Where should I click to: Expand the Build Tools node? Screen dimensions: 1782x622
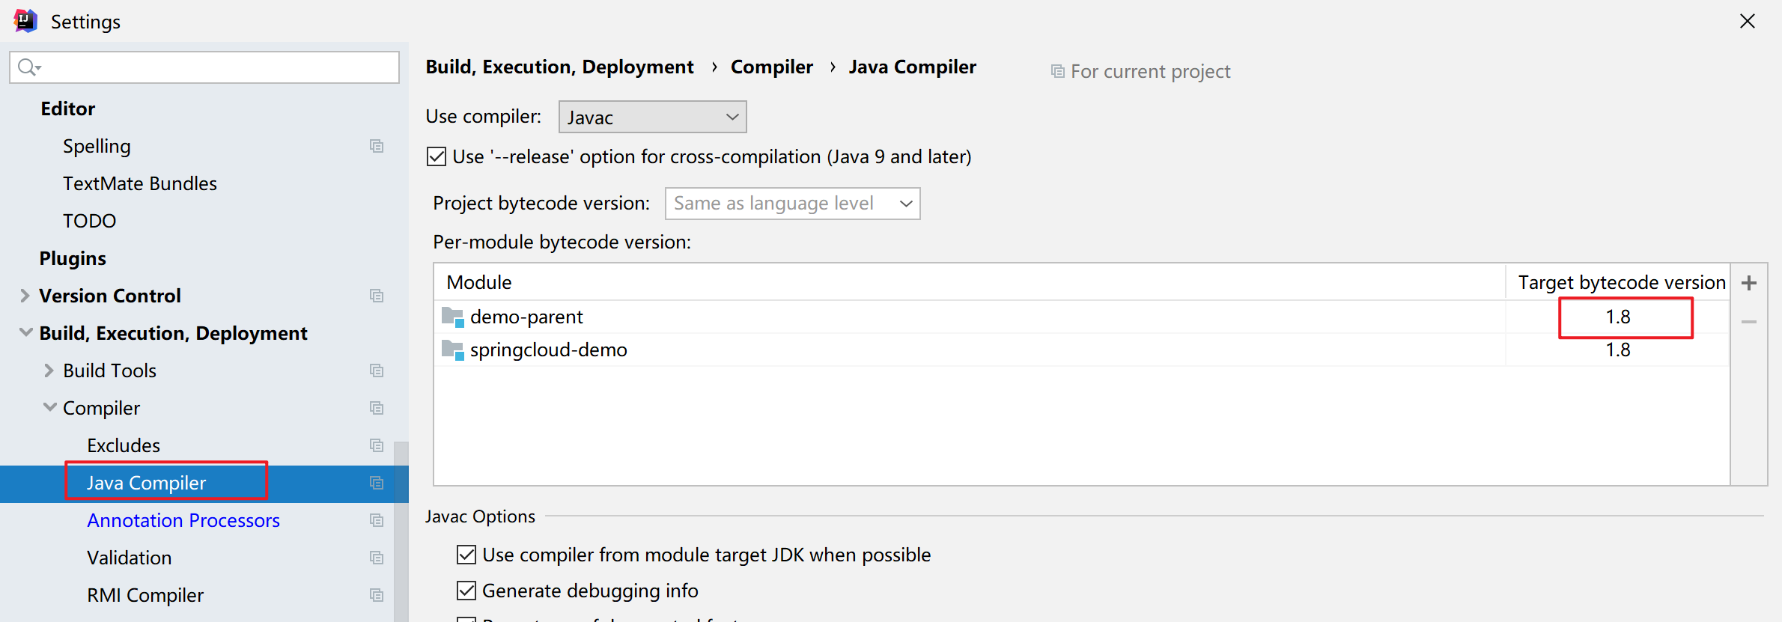coord(49,371)
